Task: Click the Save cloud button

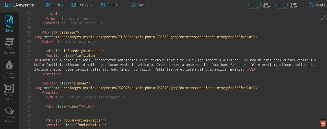Action: [x=138, y=5]
